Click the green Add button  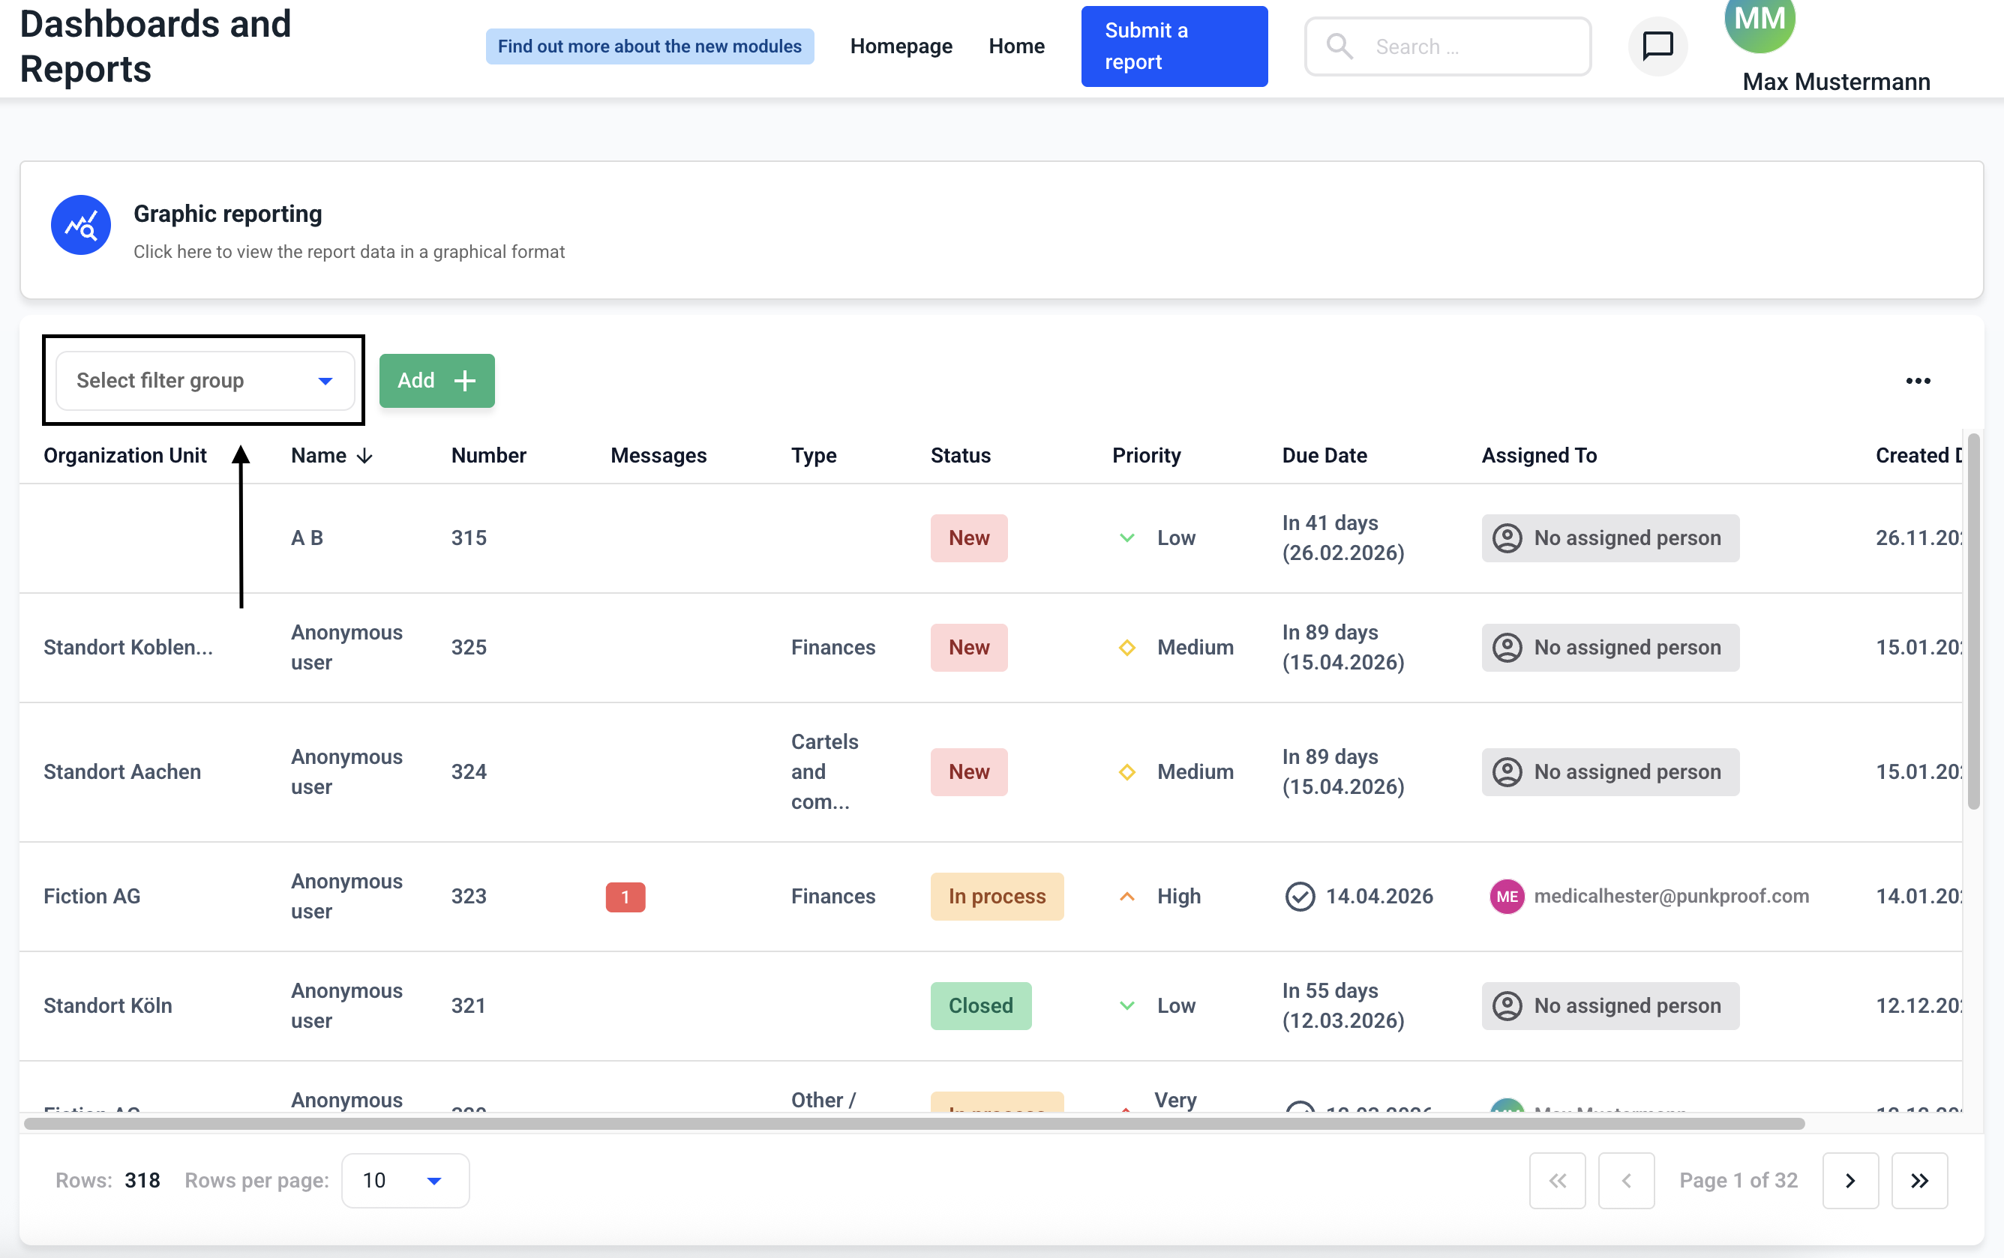436,380
